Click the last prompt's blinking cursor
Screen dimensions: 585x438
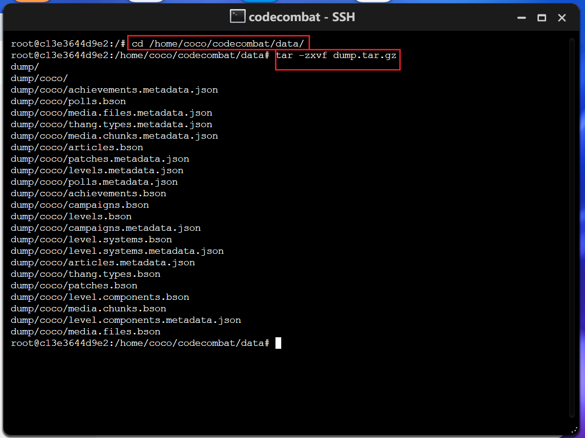click(x=278, y=343)
